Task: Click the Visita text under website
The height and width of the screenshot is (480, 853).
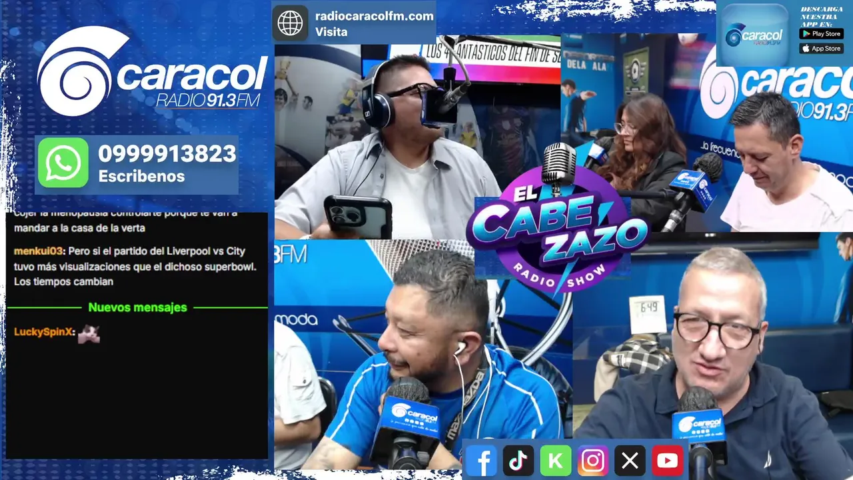Action: pos(331,32)
